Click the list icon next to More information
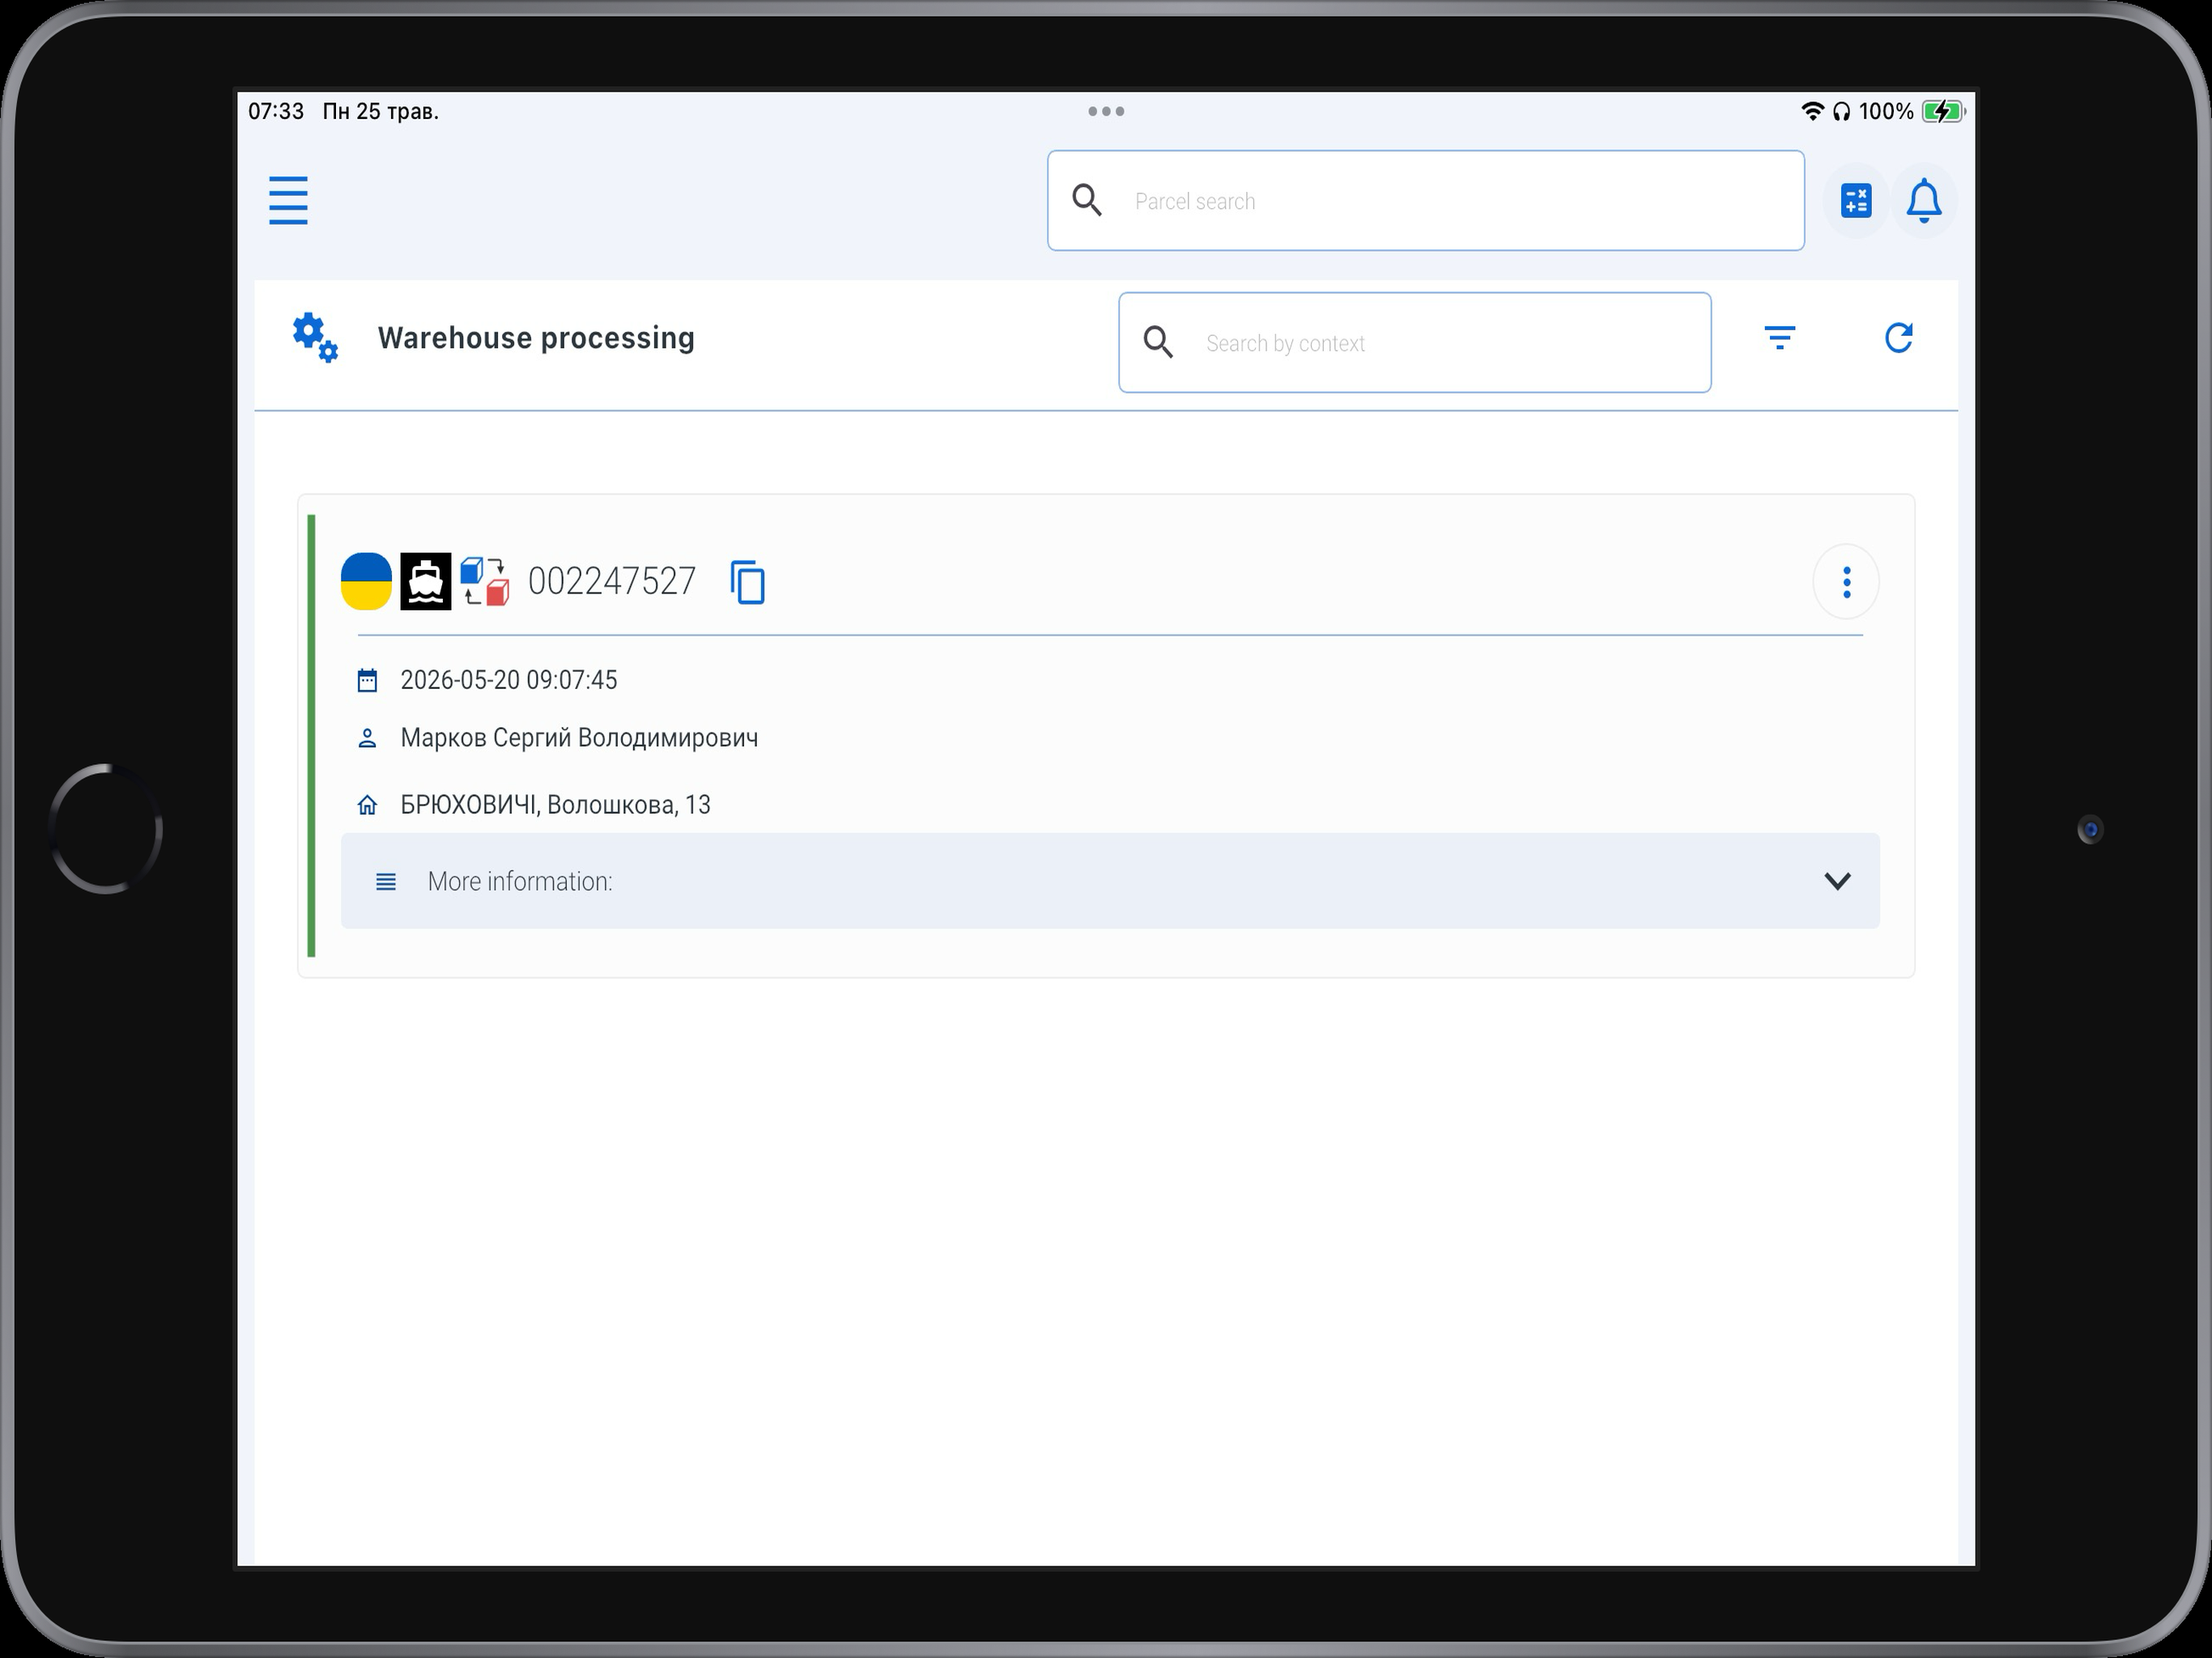 coord(386,882)
